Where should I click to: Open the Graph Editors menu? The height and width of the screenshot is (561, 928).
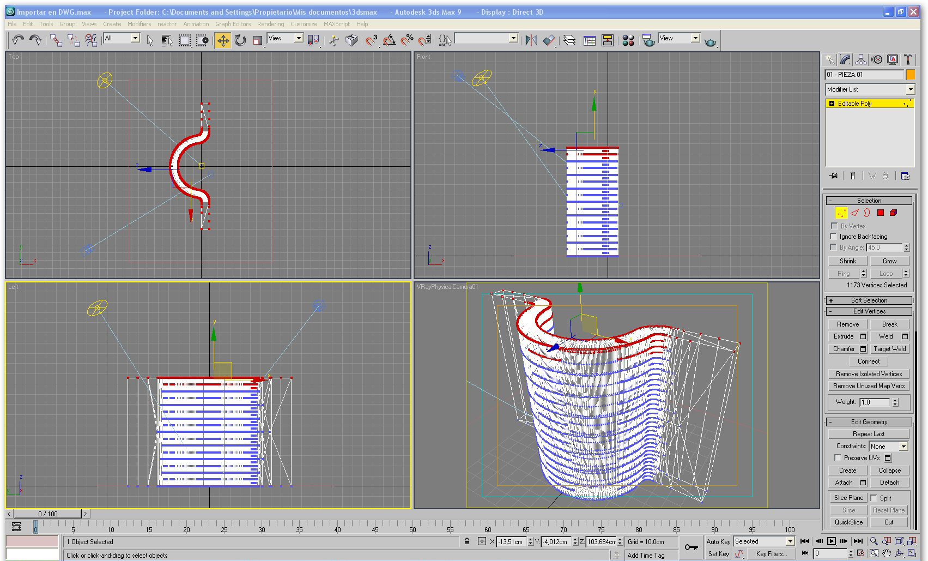pyautogui.click(x=233, y=24)
